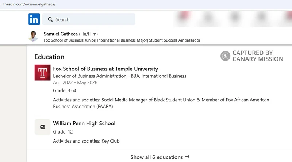Click the Bachelor of Business Administration degree text

pos(120,76)
